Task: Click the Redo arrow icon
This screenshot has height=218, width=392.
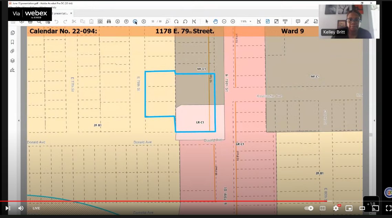Action: [65, 22]
